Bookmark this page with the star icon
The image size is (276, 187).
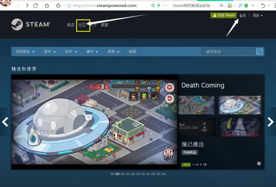58,6
